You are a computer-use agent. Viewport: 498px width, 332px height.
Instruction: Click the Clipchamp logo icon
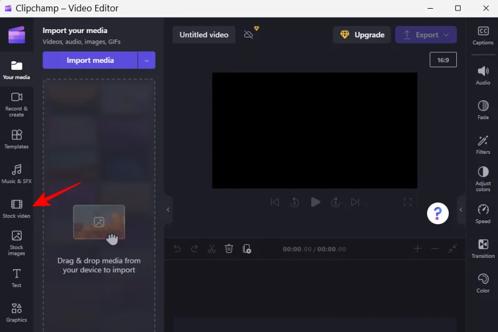point(17,35)
